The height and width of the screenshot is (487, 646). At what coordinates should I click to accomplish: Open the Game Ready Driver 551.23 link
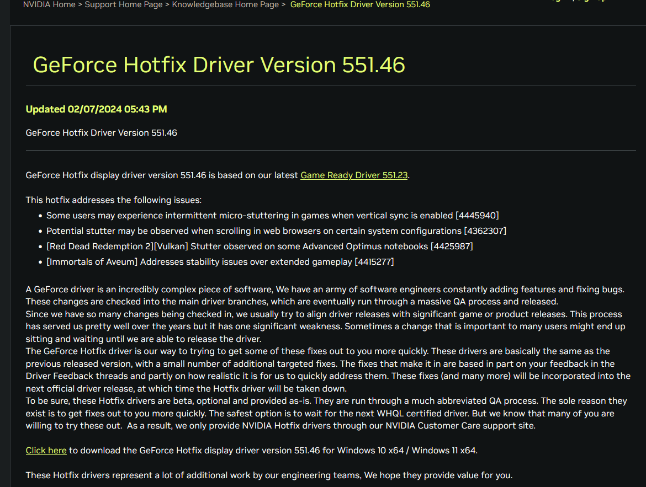(x=354, y=175)
